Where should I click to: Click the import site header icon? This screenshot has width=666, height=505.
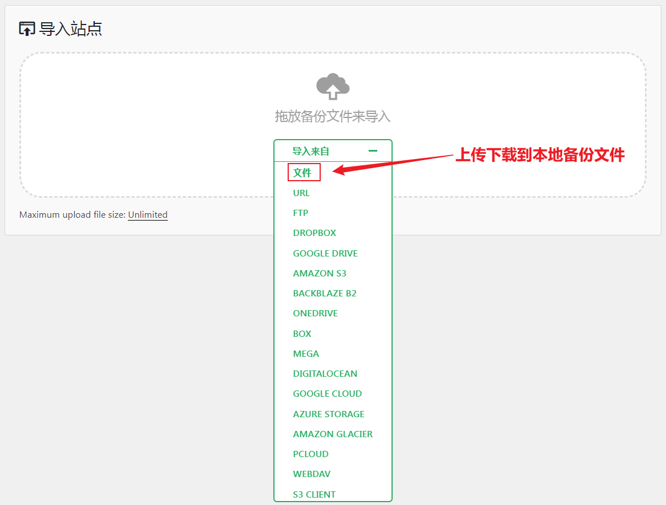[x=27, y=29]
